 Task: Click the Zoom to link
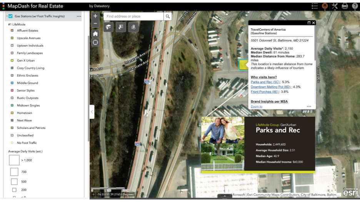click(257, 106)
